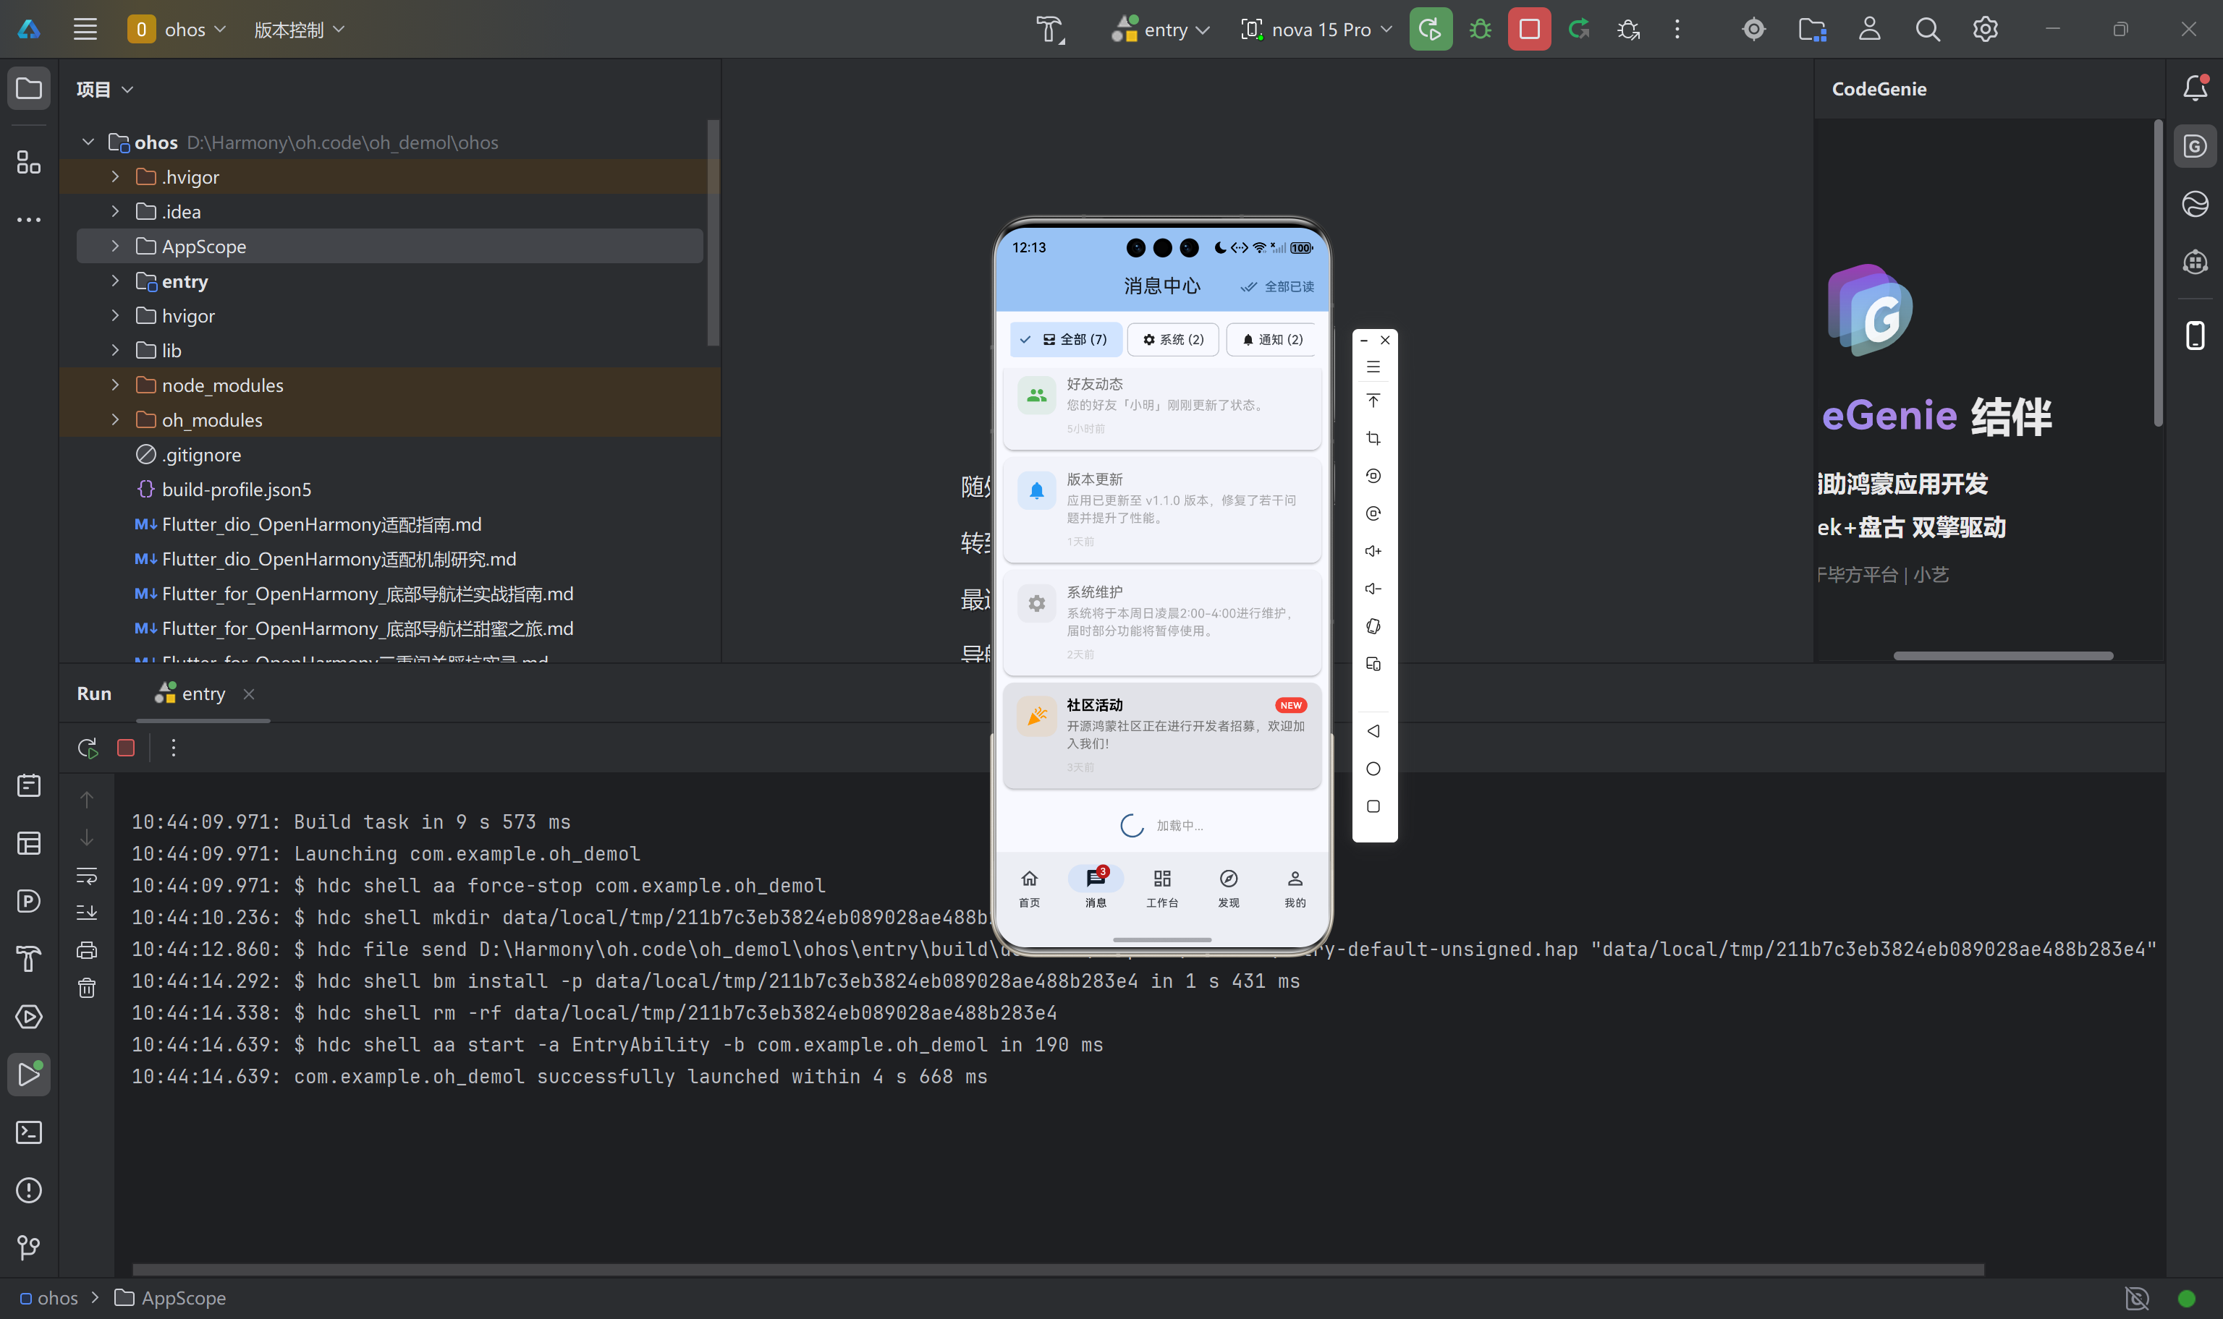2223x1319 pixels.
Task: Click the debug bug icon in toolbar
Action: point(1480,30)
